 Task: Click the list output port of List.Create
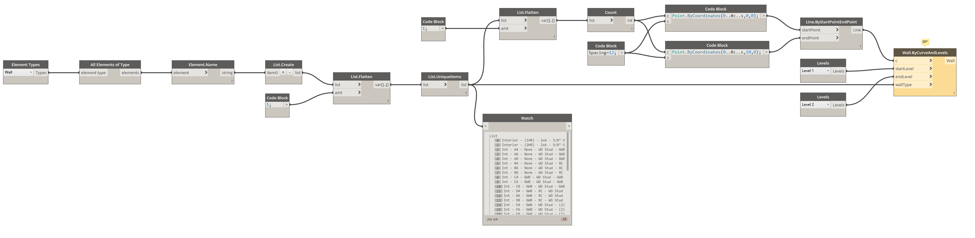(x=298, y=73)
